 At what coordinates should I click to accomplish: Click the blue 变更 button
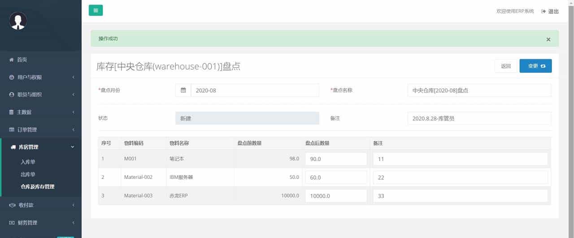536,66
